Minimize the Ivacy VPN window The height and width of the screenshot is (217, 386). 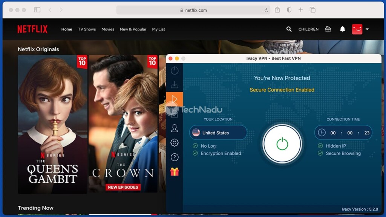click(177, 58)
